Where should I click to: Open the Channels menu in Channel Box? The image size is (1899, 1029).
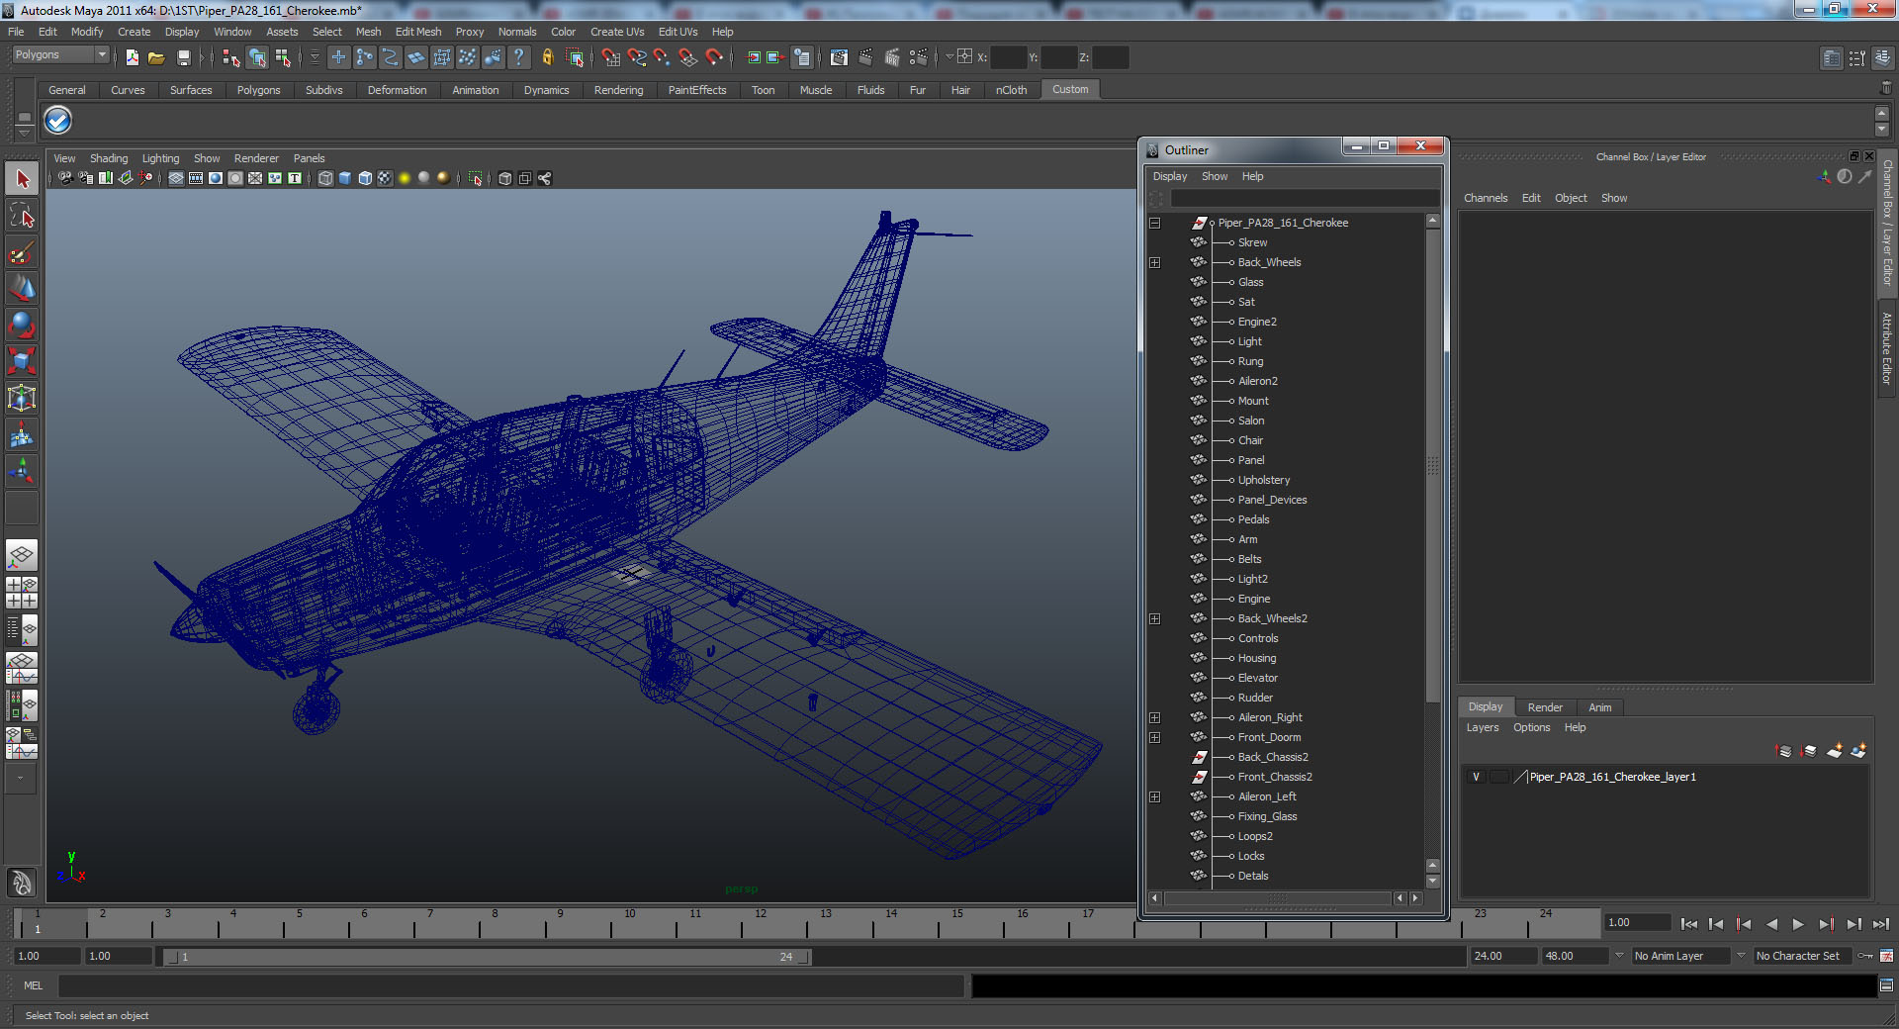(1486, 198)
